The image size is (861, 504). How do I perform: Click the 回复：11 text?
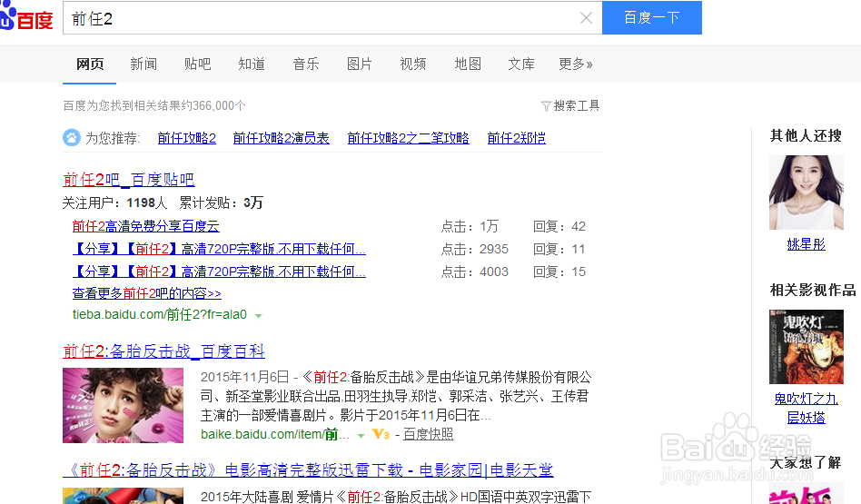(x=559, y=249)
